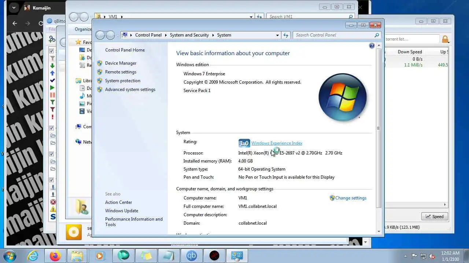Open the green sphere taskbar app
This screenshot has height=263, width=469.
pos(123,256)
